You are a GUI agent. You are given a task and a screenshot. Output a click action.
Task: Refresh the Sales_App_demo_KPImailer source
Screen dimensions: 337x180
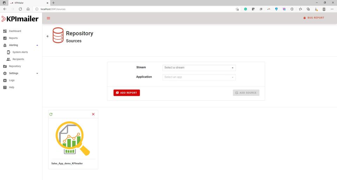coord(51,114)
